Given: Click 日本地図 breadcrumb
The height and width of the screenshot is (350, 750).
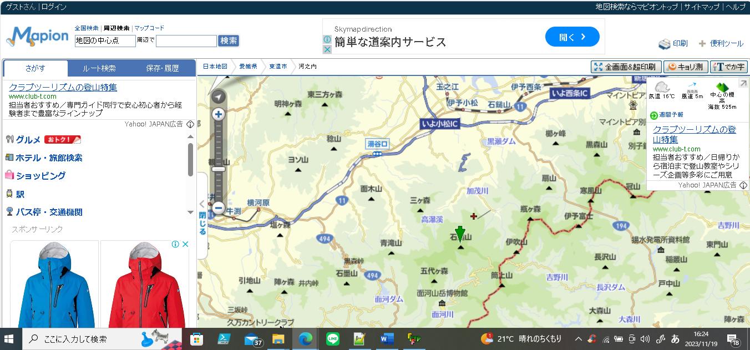Looking at the screenshot, I should pos(215,66).
